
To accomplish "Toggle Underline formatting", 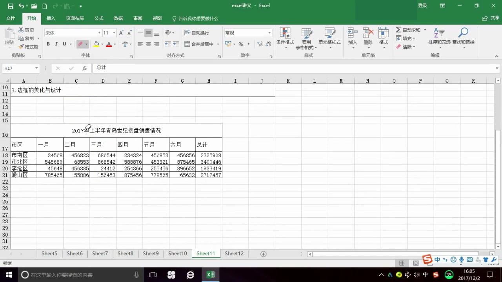I will [64, 44].
